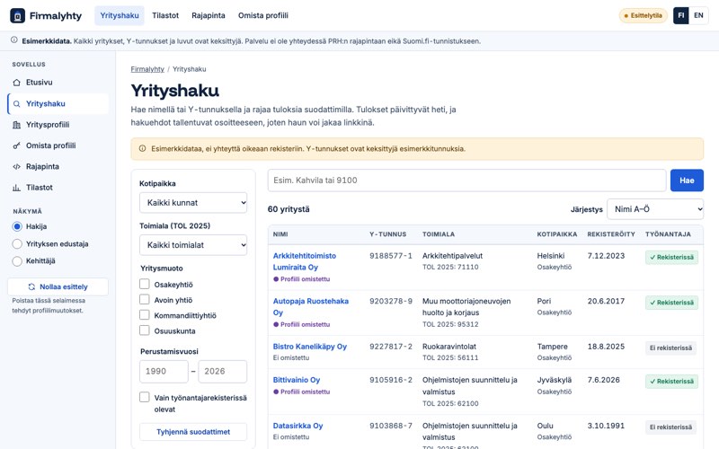Click the Yritysprofiili building icon
This screenshot has height=449, width=719.
point(16,125)
